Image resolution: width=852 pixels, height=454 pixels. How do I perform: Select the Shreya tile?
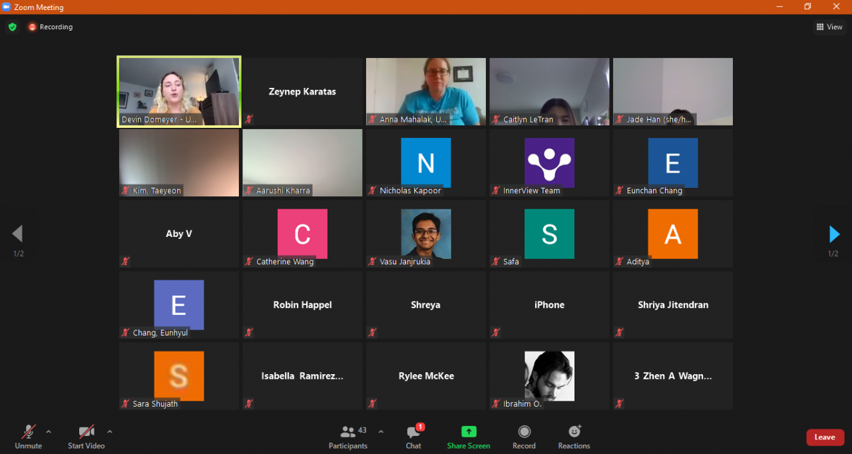(426, 305)
